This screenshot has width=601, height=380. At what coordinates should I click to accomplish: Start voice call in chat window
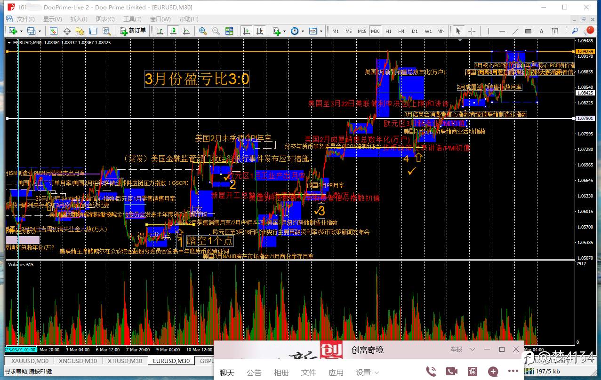click(x=431, y=372)
